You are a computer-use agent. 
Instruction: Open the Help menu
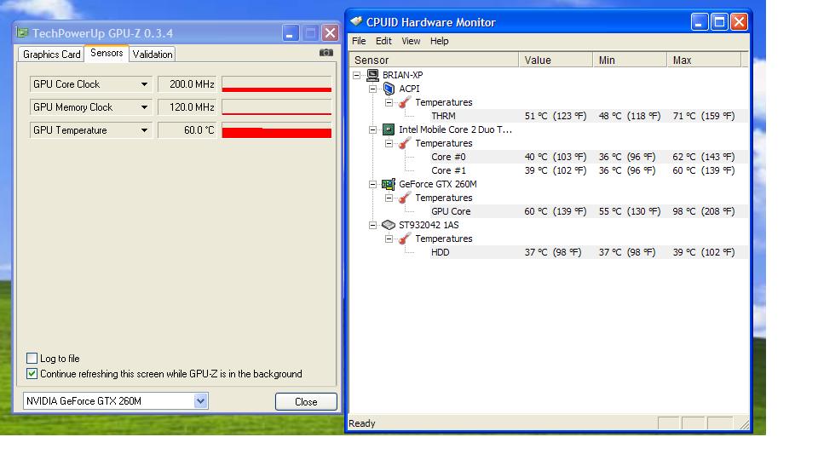coord(440,41)
